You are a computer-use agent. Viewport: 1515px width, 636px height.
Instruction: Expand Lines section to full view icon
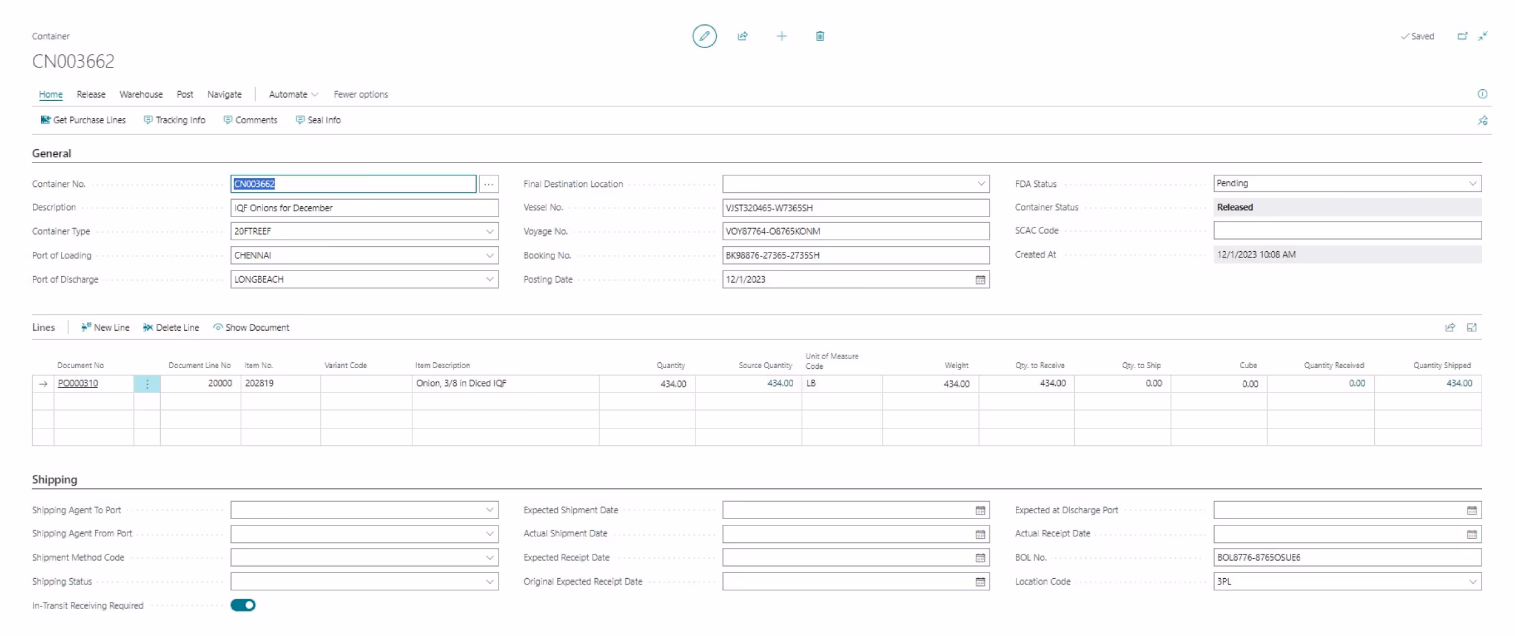click(1471, 328)
